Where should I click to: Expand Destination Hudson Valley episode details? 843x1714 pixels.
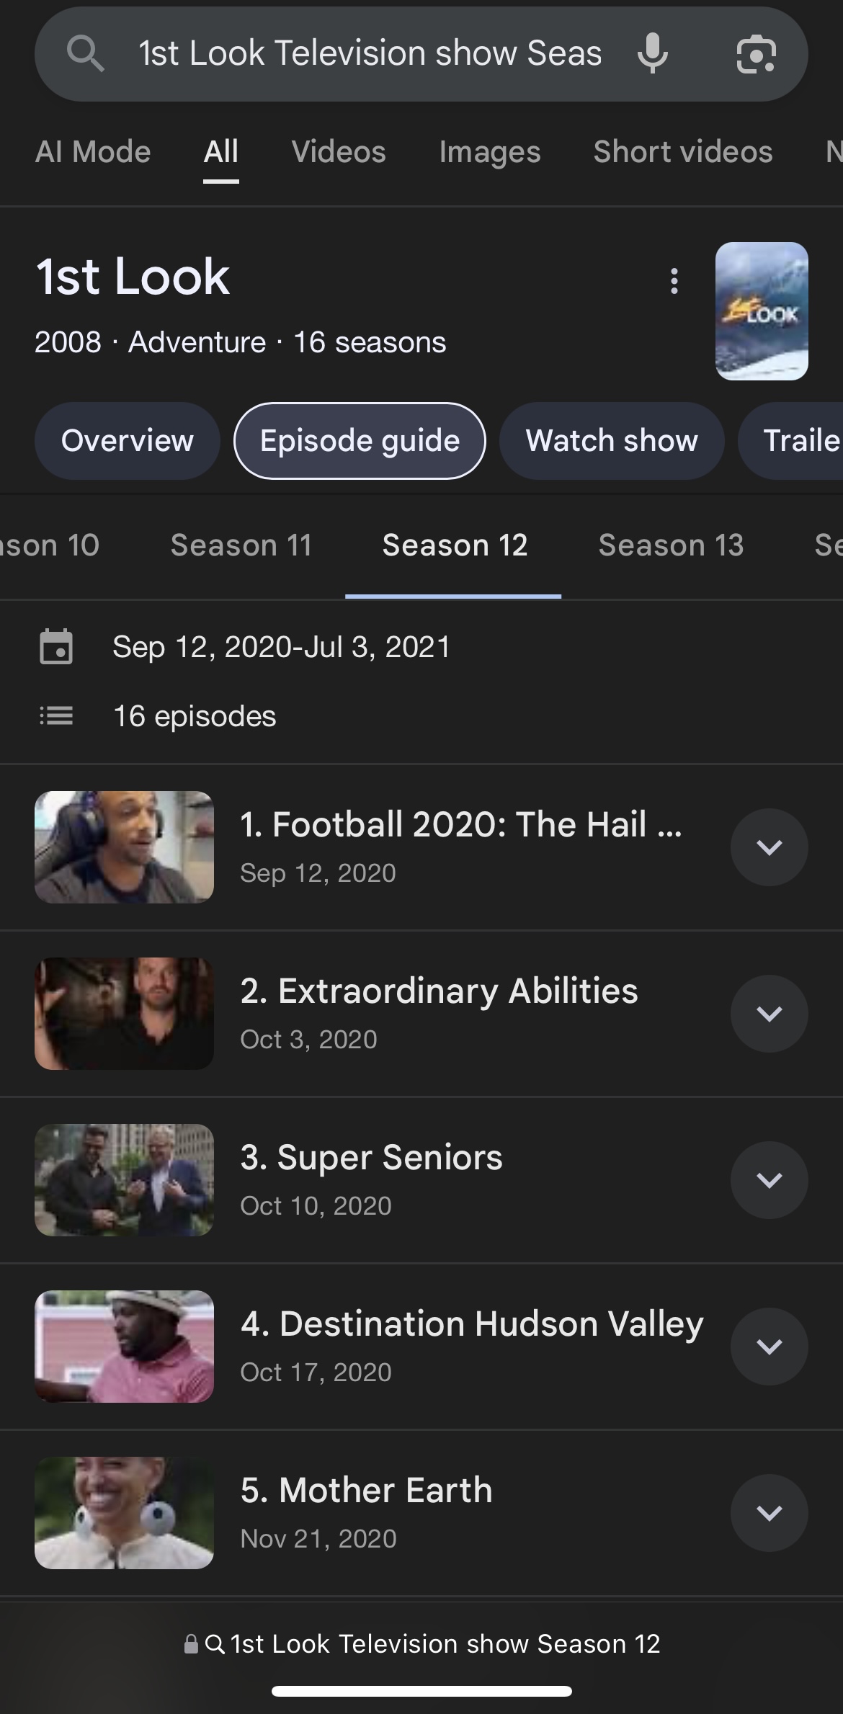(x=769, y=1347)
